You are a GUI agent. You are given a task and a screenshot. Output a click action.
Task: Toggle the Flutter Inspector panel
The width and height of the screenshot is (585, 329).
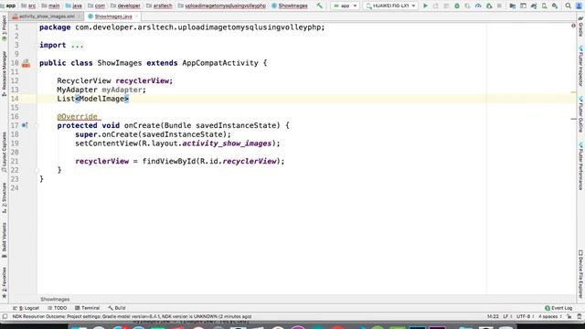tap(580, 66)
